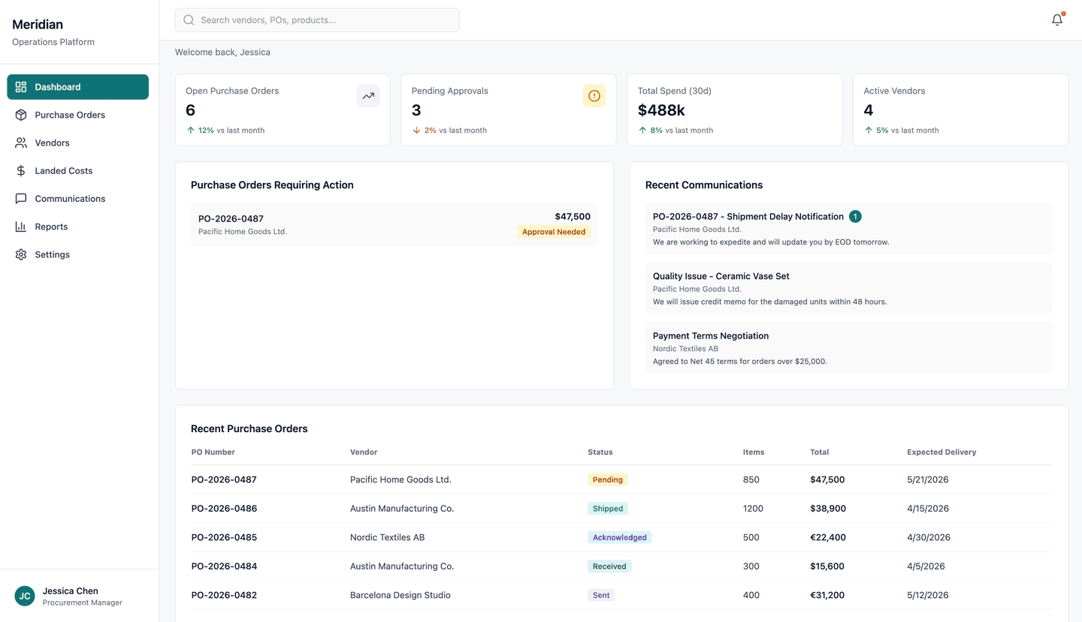Open Landed Costs via its dollar-sign icon
The height and width of the screenshot is (622, 1082).
click(x=20, y=170)
